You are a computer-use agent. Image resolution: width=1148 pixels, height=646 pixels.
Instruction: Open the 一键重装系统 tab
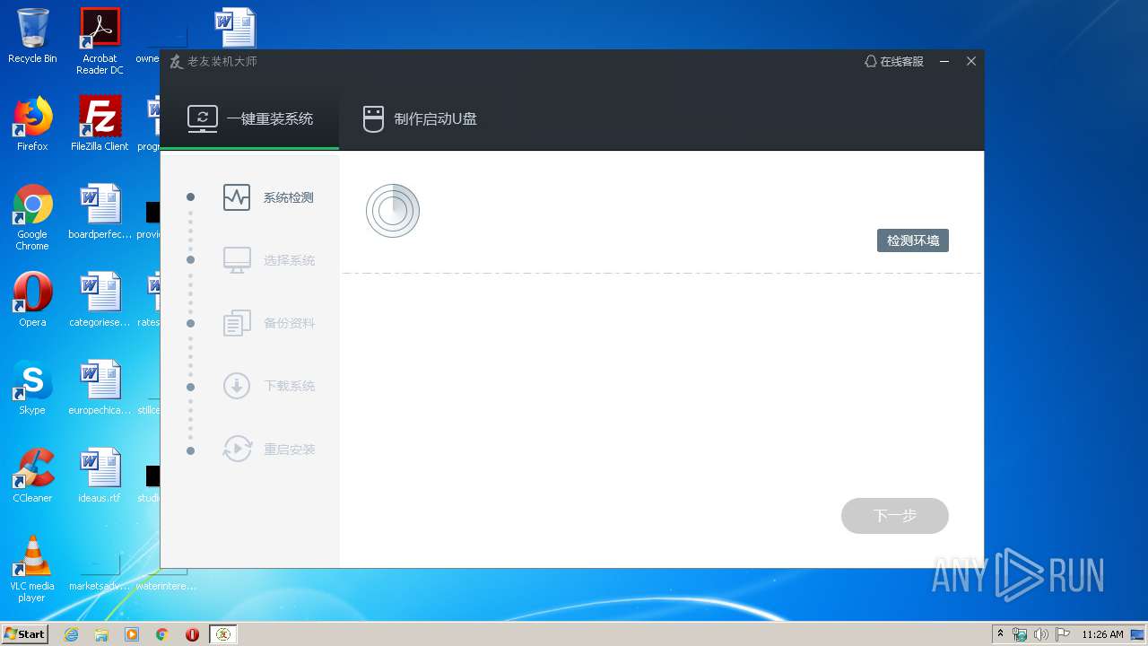coord(249,118)
